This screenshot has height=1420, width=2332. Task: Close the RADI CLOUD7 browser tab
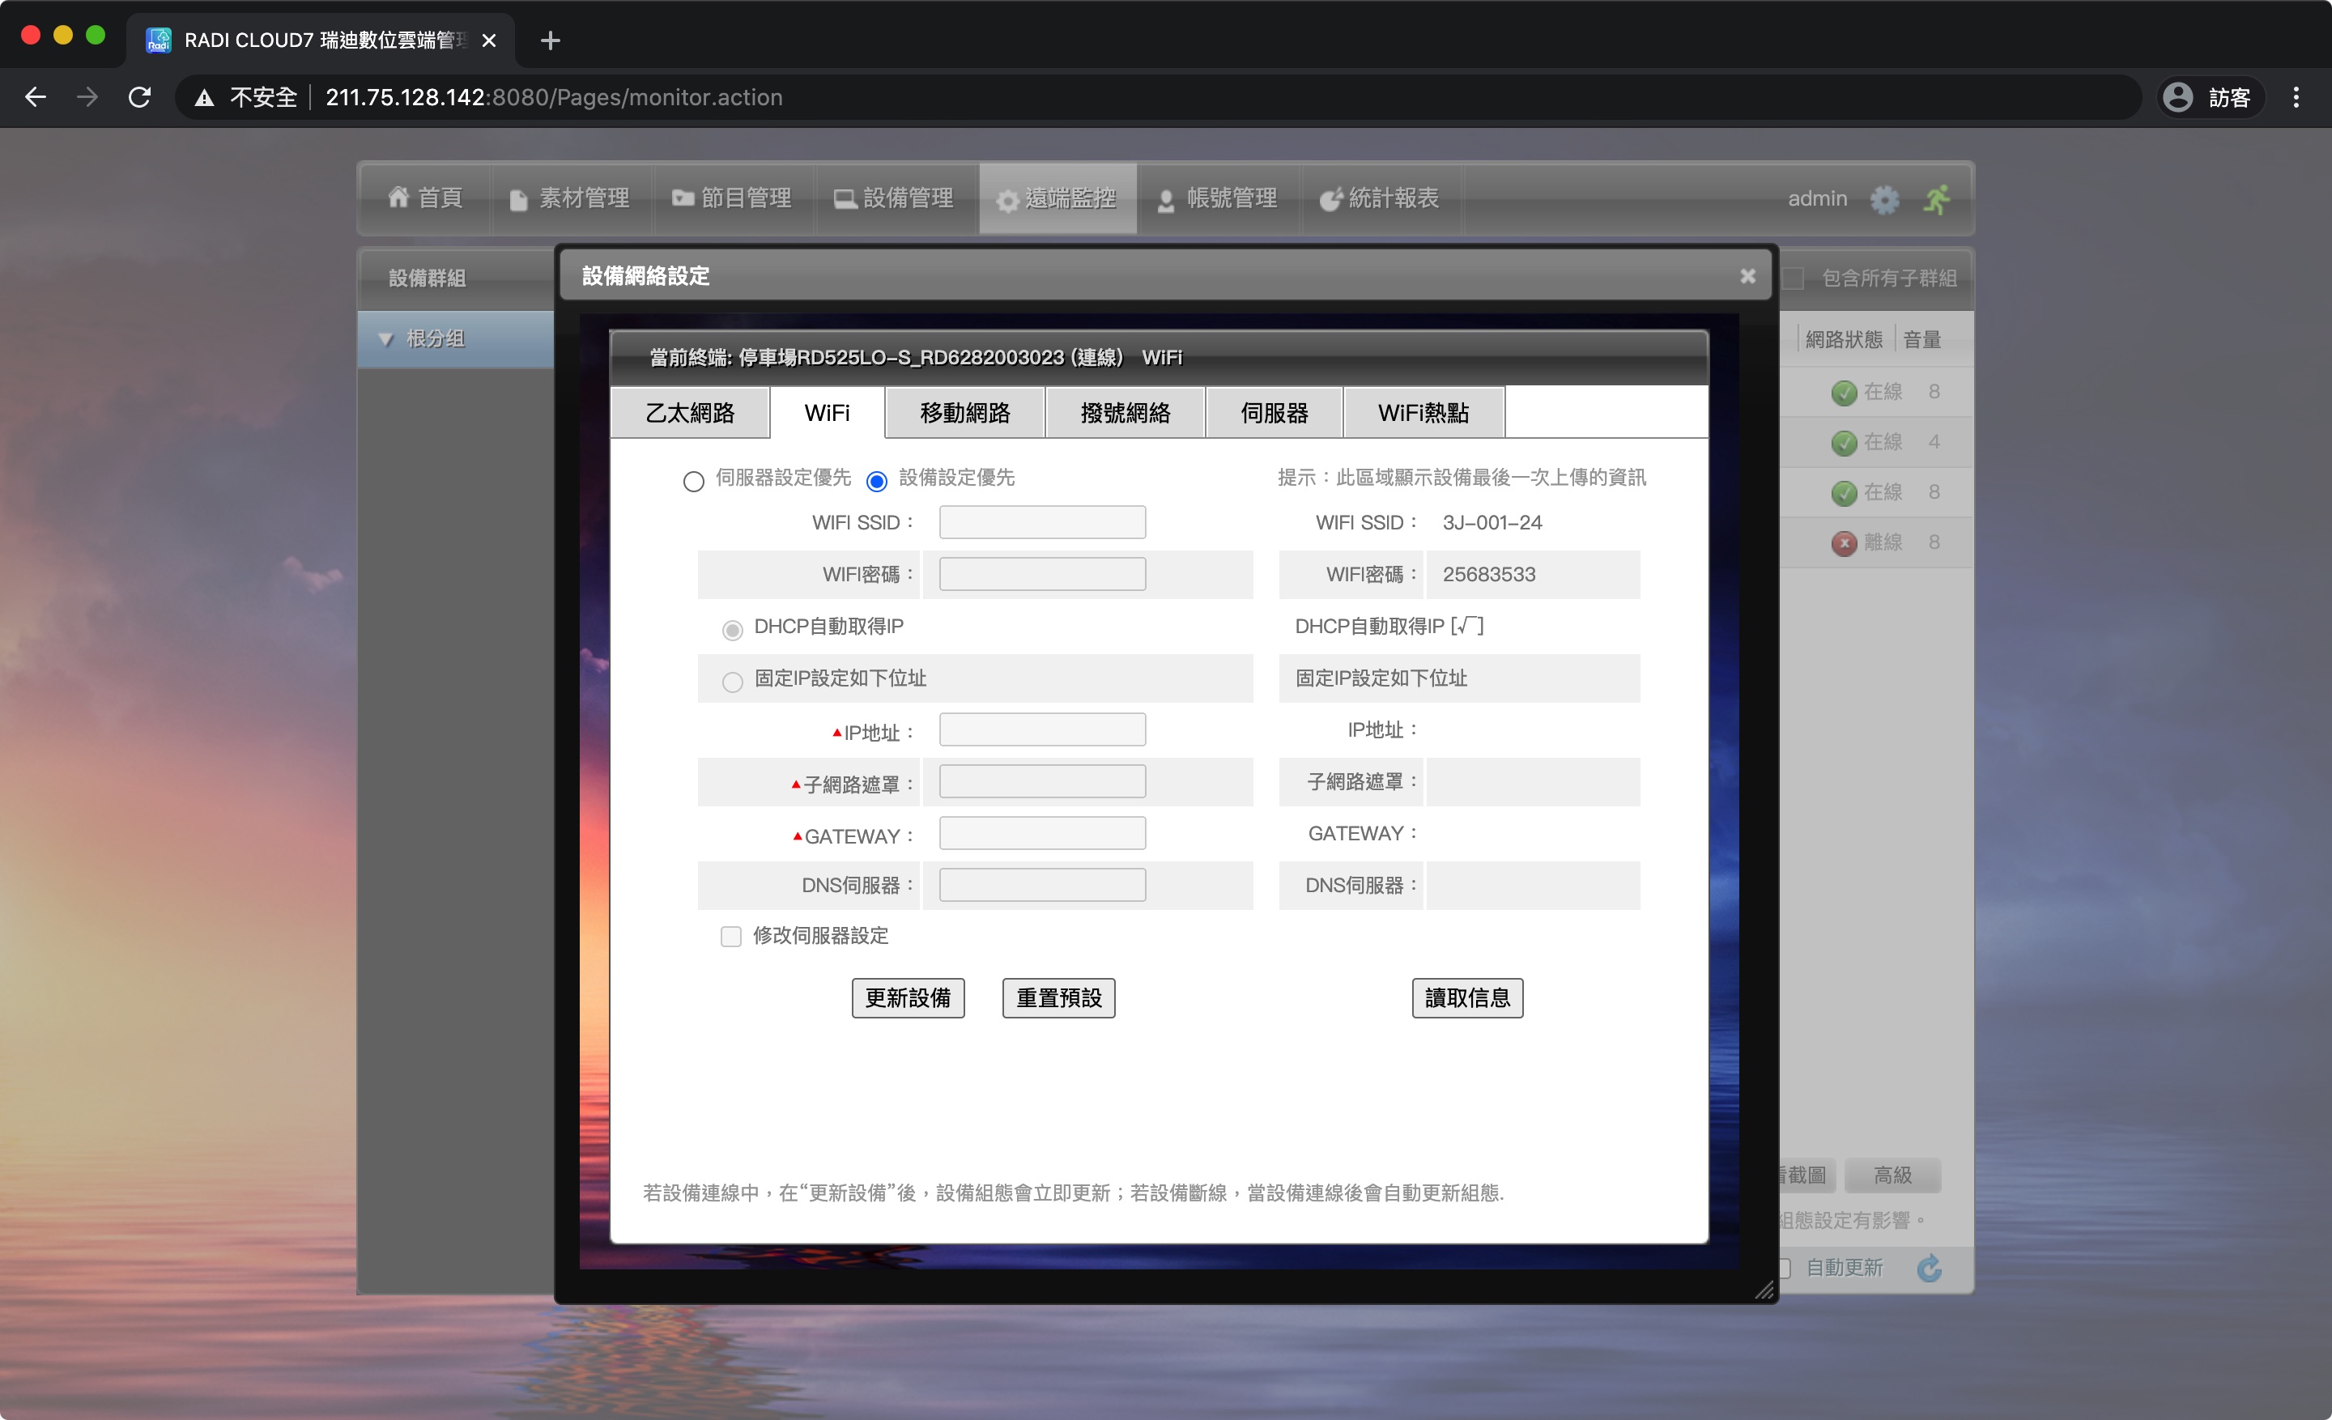click(489, 40)
